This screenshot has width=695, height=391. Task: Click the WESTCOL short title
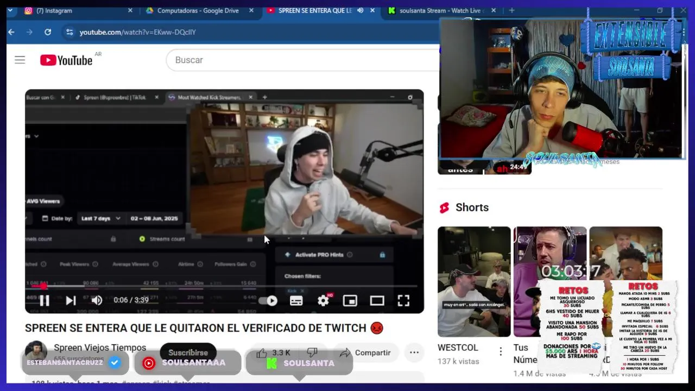click(x=458, y=348)
